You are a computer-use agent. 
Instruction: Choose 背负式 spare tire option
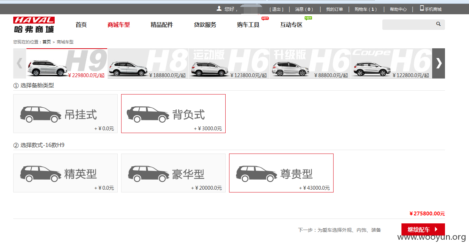tap(173, 114)
